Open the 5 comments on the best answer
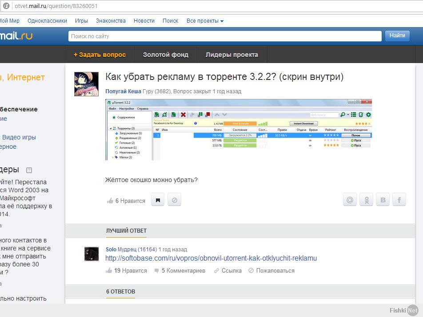 (180, 270)
